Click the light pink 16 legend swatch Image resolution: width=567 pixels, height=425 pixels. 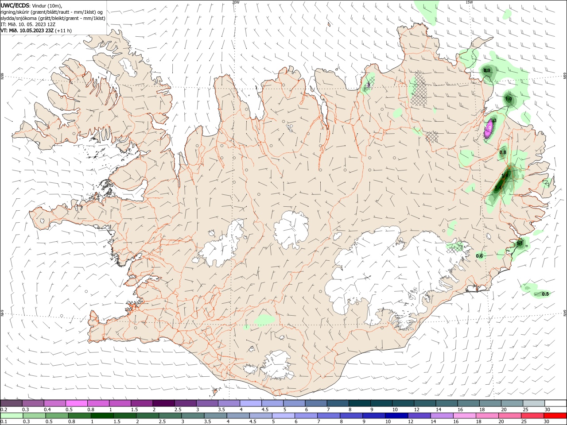click(465, 416)
